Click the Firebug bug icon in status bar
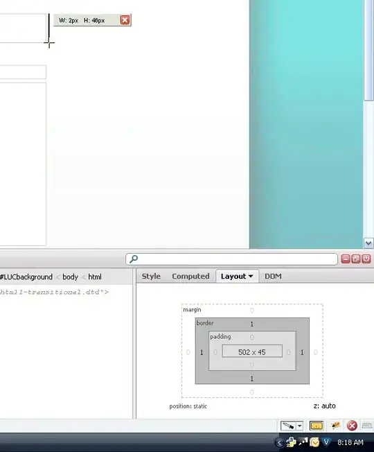This screenshot has height=452, width=374. coord(335,426)
